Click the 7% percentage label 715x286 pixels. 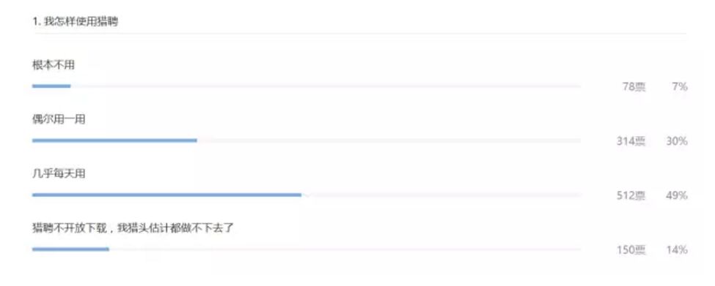tap(679, 86)
